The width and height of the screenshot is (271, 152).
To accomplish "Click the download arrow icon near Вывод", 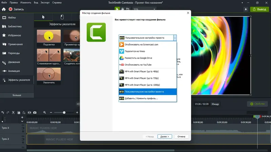I will pos(246,9).
